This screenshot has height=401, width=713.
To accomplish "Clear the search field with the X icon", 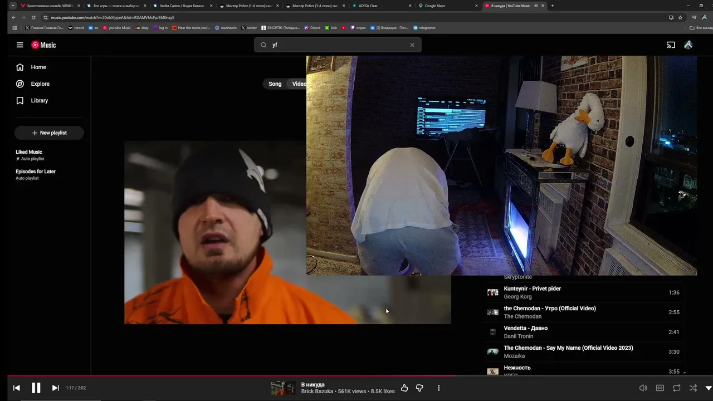I will [x=412, y=45].
